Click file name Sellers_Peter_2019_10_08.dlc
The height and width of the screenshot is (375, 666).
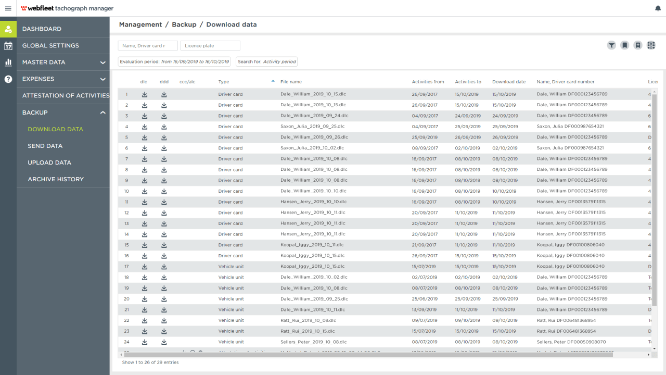coord(313,342)
